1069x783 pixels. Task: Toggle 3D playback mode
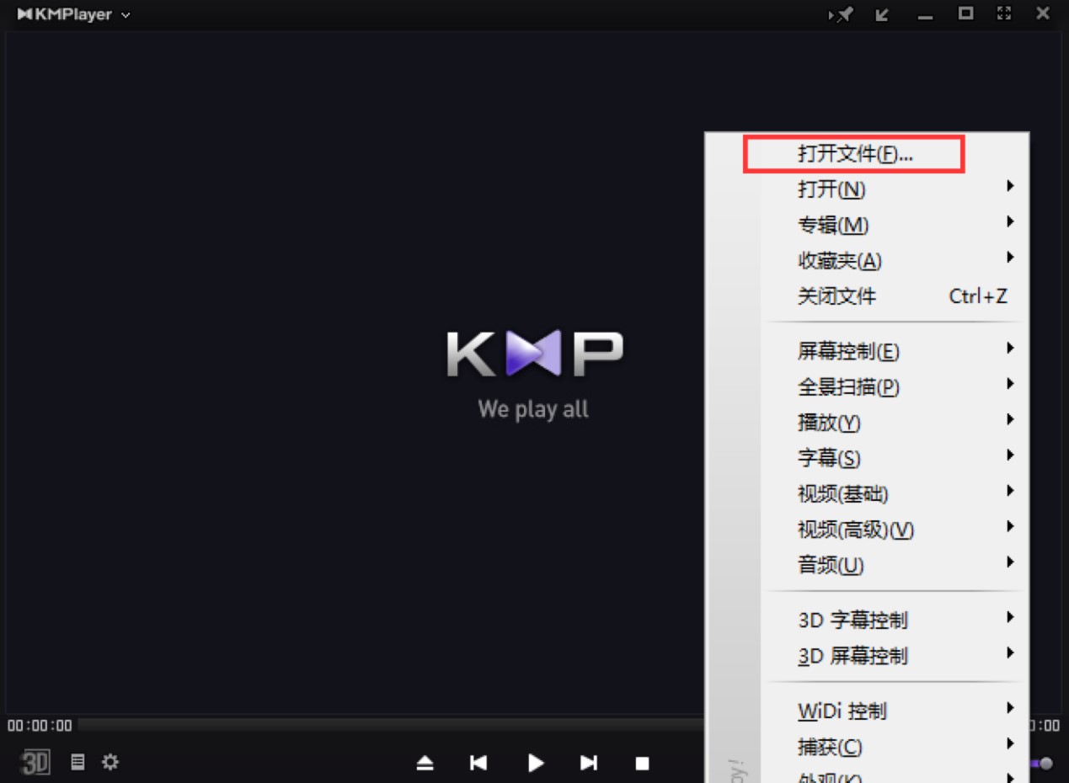click(34, 762)
